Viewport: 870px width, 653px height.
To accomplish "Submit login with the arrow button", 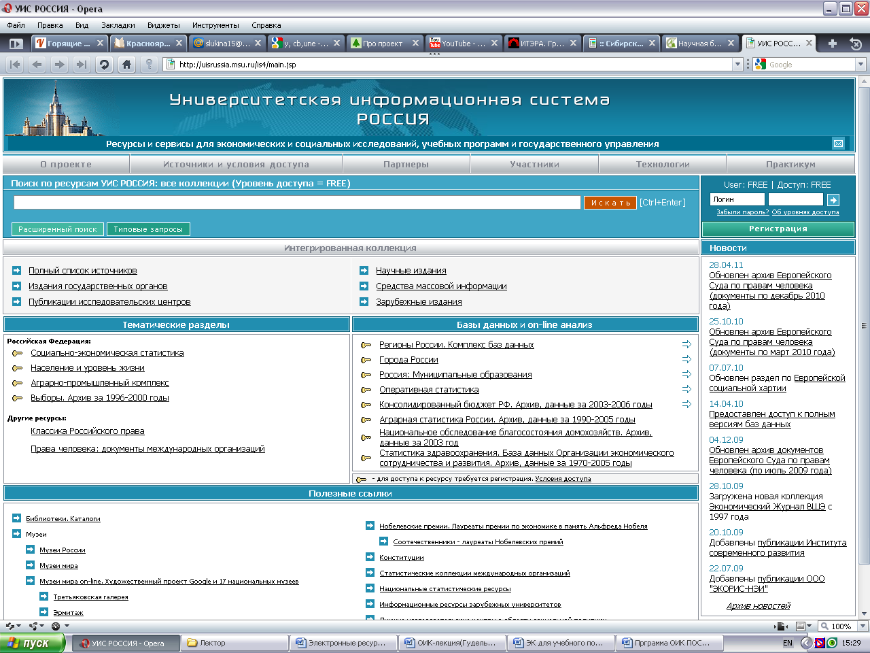I will point(833,199).
